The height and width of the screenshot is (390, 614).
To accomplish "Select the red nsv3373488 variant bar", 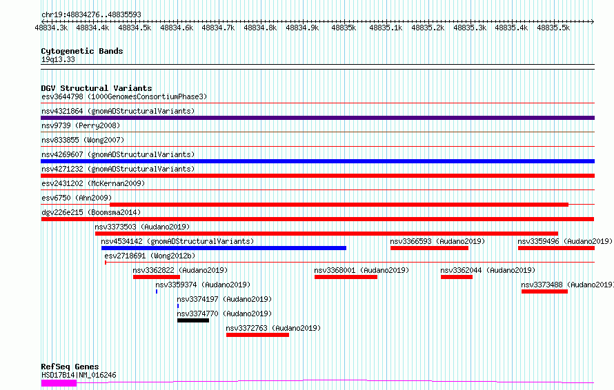I will click(545, 291).
